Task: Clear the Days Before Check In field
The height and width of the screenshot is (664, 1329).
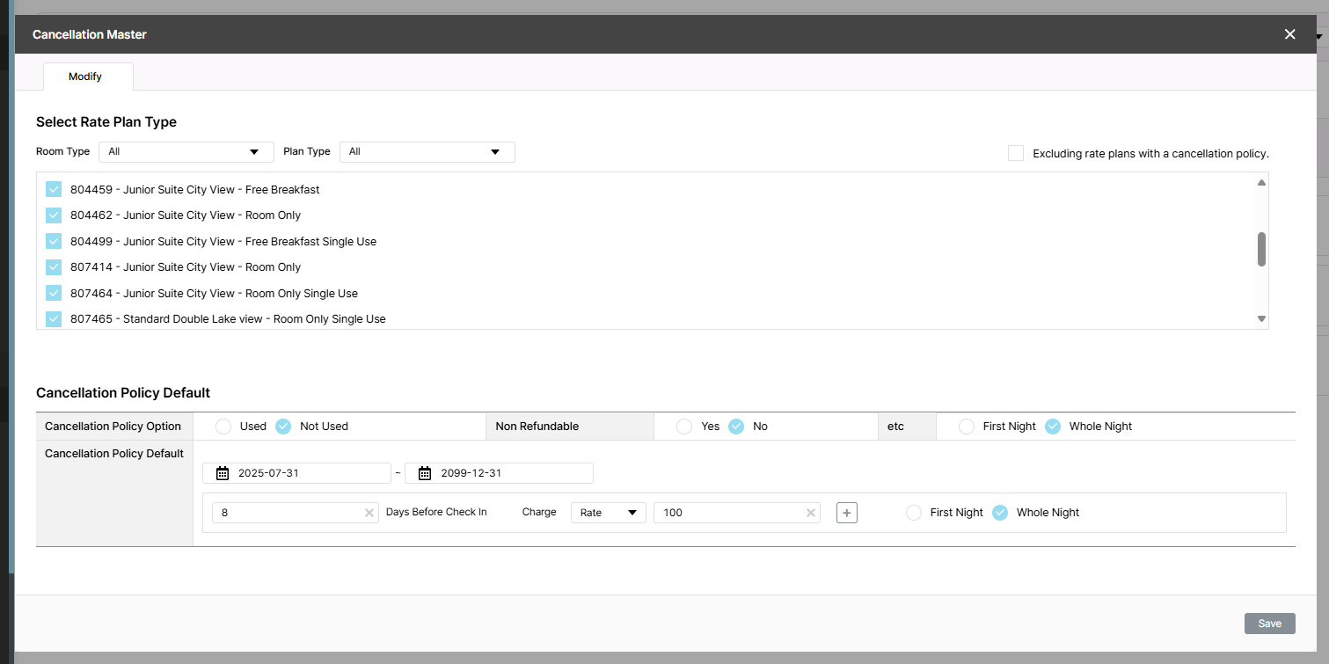Action: pyautogui.click(x=369, y=513)
